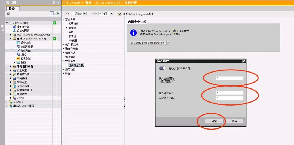The width and height of the screenshot is (294, 145).
Task: Click the 添加新设备 (add new device) icon
Action: pos(14,27)
